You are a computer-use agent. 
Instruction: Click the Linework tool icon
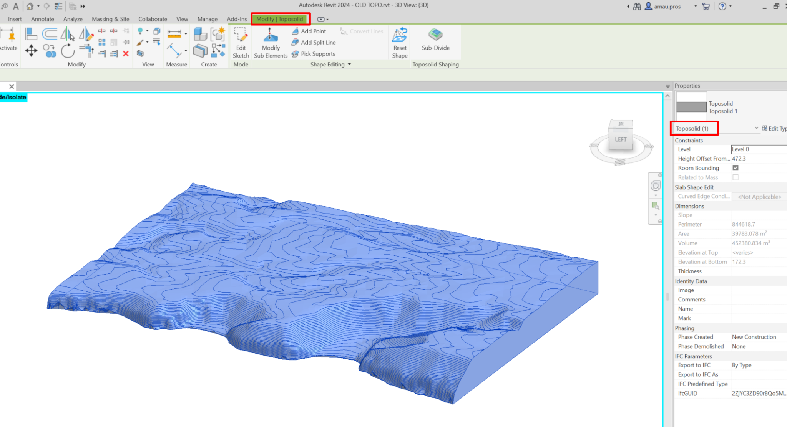pos(156,42)
